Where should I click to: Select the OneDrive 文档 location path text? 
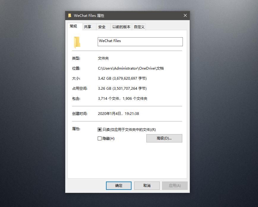coord(132,68)
